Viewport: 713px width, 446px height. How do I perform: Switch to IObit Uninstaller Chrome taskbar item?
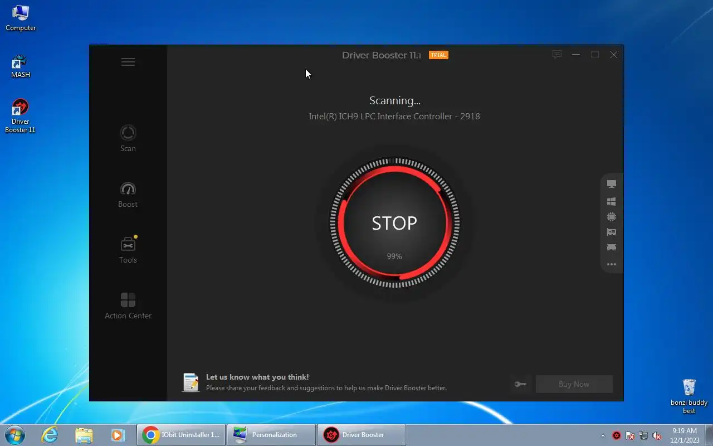[181, 435]
